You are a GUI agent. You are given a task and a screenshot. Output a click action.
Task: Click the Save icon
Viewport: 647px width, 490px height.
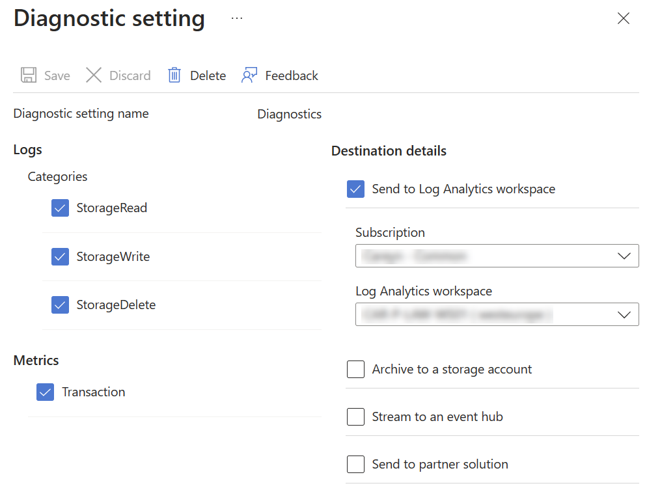coord(28,75)
